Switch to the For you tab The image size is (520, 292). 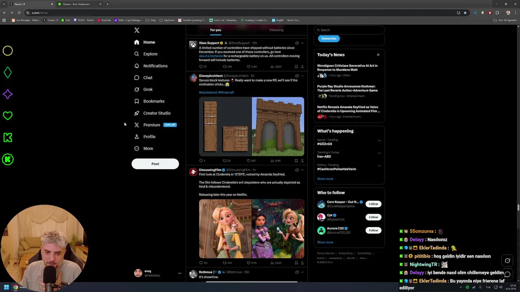[x=216, y=30]
